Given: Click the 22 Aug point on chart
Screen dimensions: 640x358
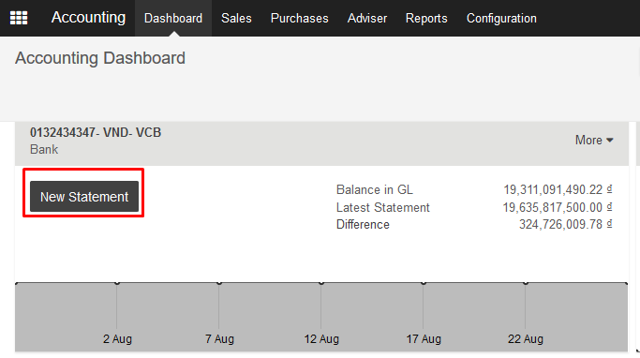Looking at the screenshot, I should pos(526,282).
